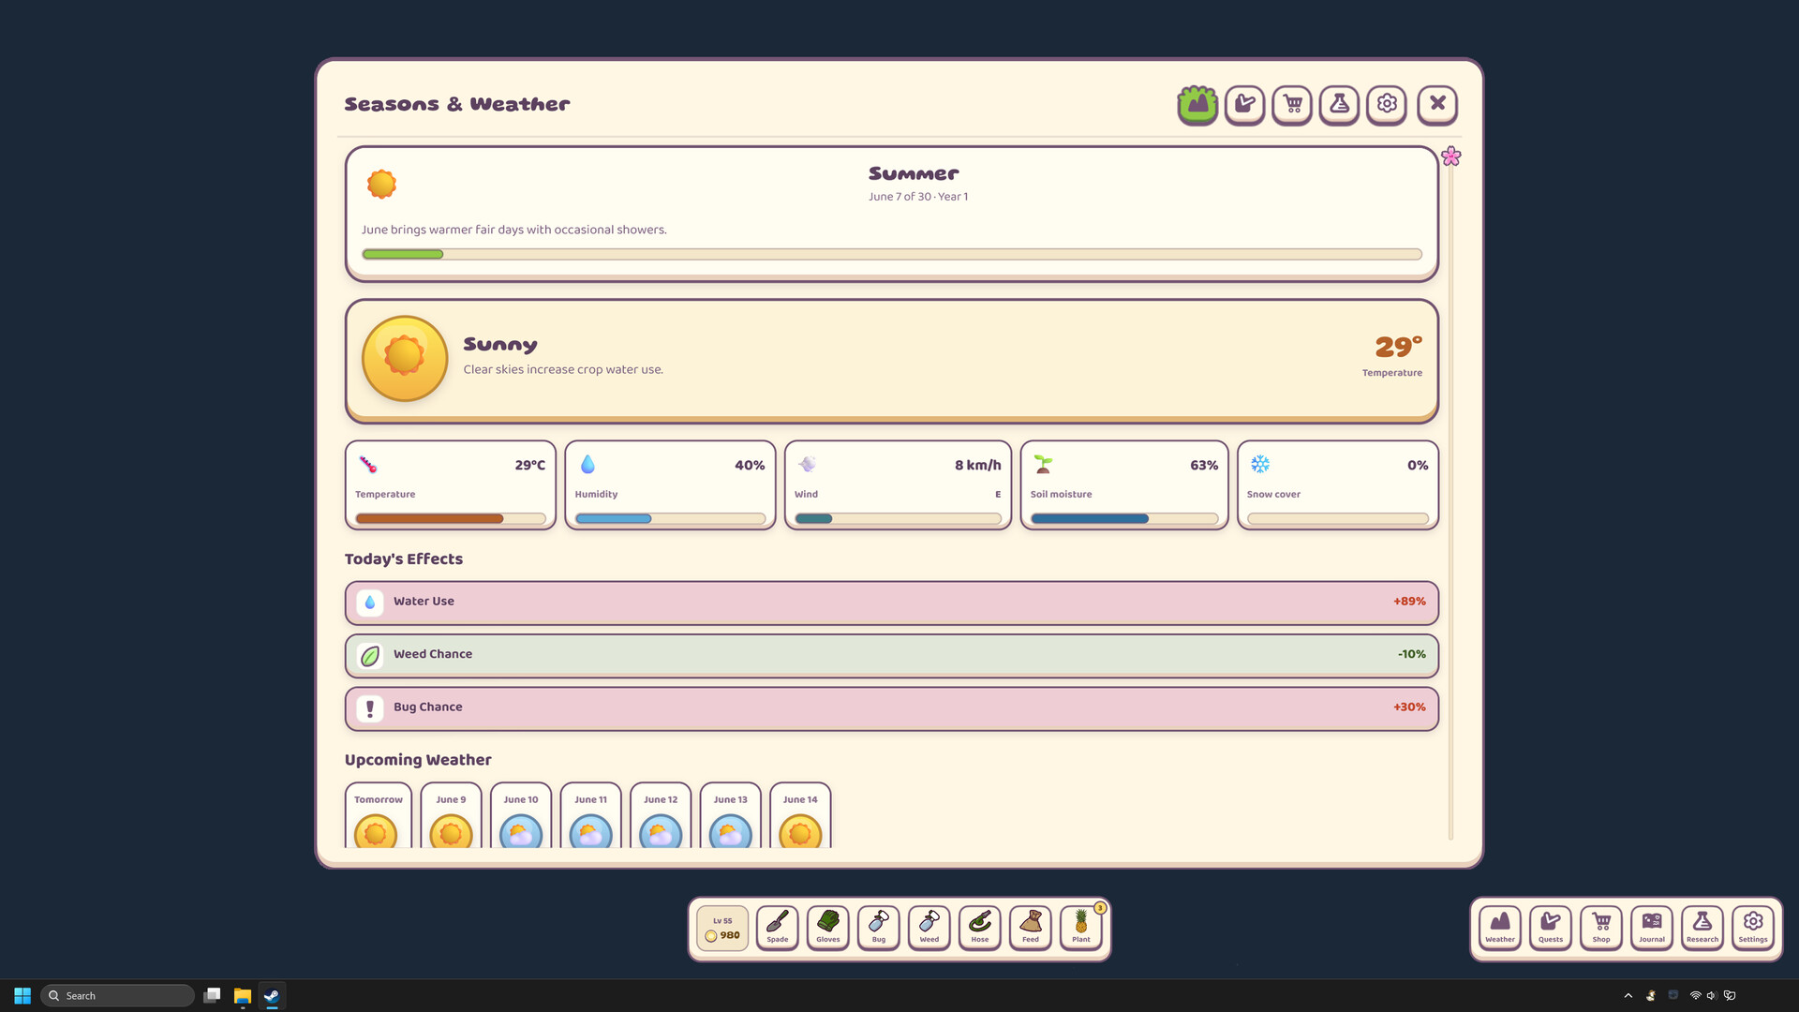
Task: Select the Bug spray tool
Action: click(879, 928)
